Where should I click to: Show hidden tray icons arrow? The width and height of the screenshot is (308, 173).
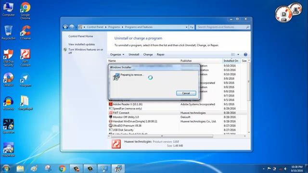coord(264,169)
